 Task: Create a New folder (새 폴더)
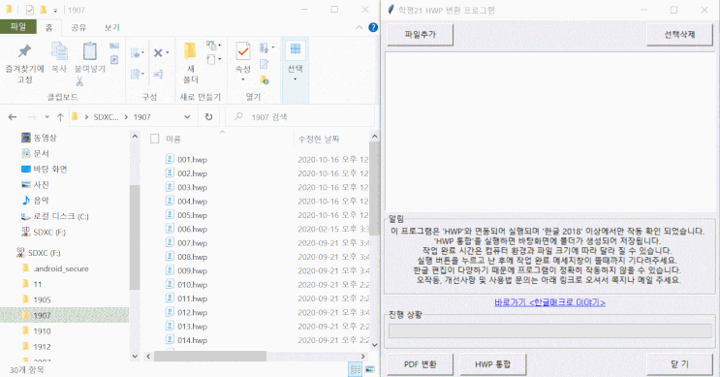pyautogui.click(x=191, y=62)
